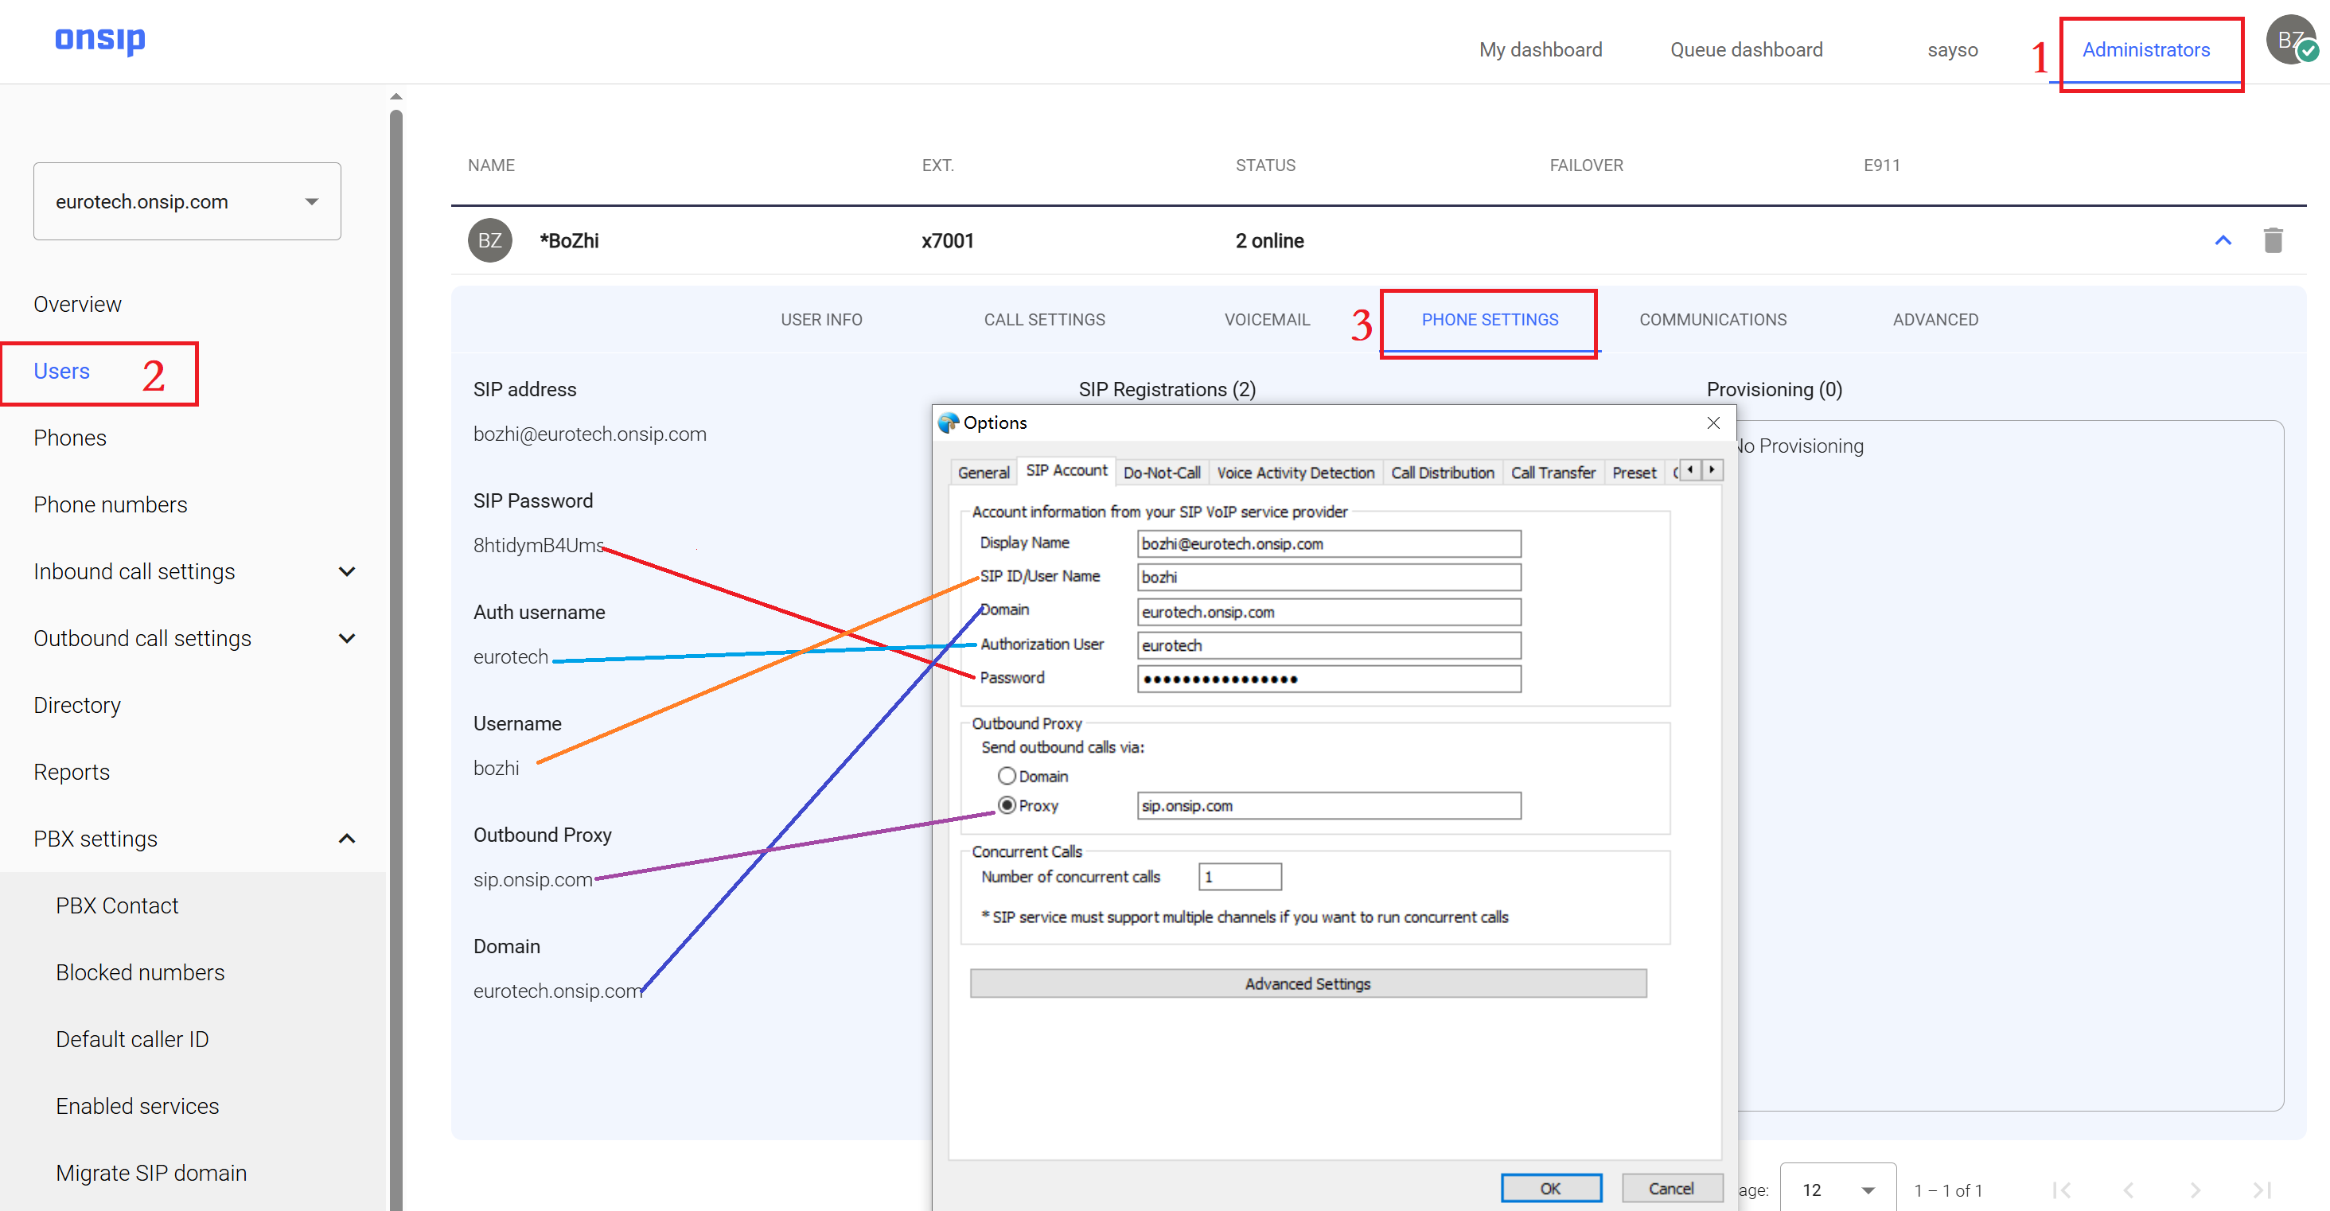Viewport: 2330px width, 1211px height.
Task: Select the Voice Activity Detection tab
Action: pos(1296,472)
